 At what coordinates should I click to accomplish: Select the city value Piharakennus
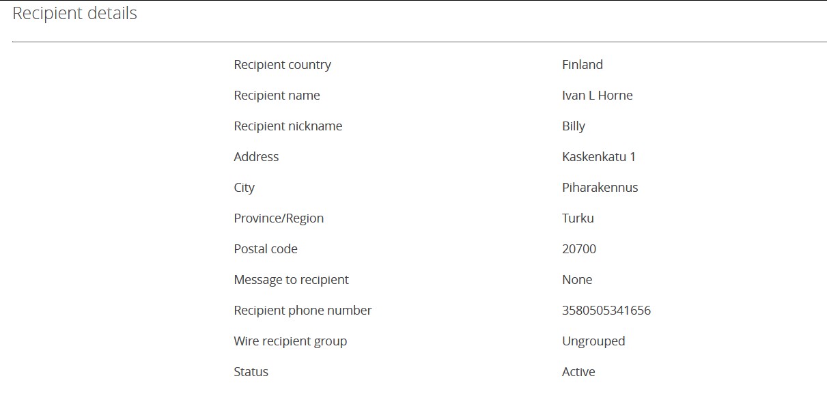600,188
